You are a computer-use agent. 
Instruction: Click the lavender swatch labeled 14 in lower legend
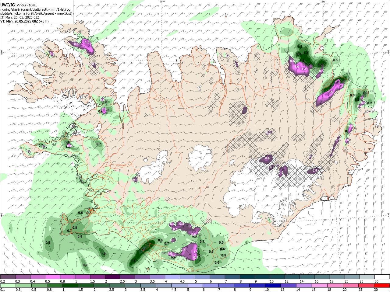click(303, 286)
